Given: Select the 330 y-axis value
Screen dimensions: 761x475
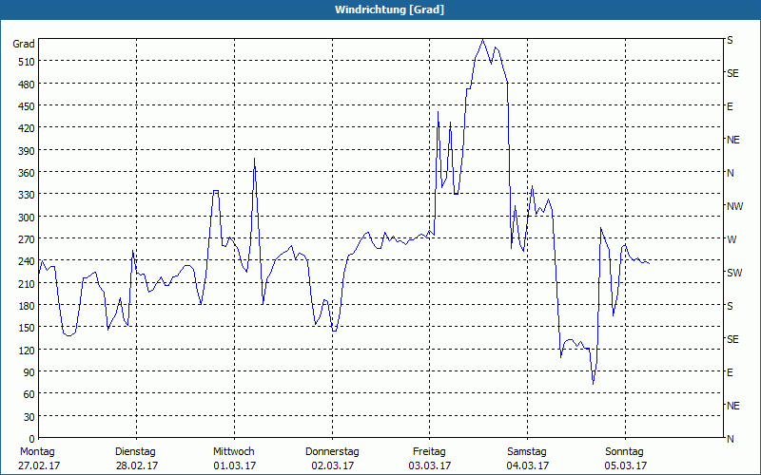Looking at the screenshot, I should (x=27, y=195).
